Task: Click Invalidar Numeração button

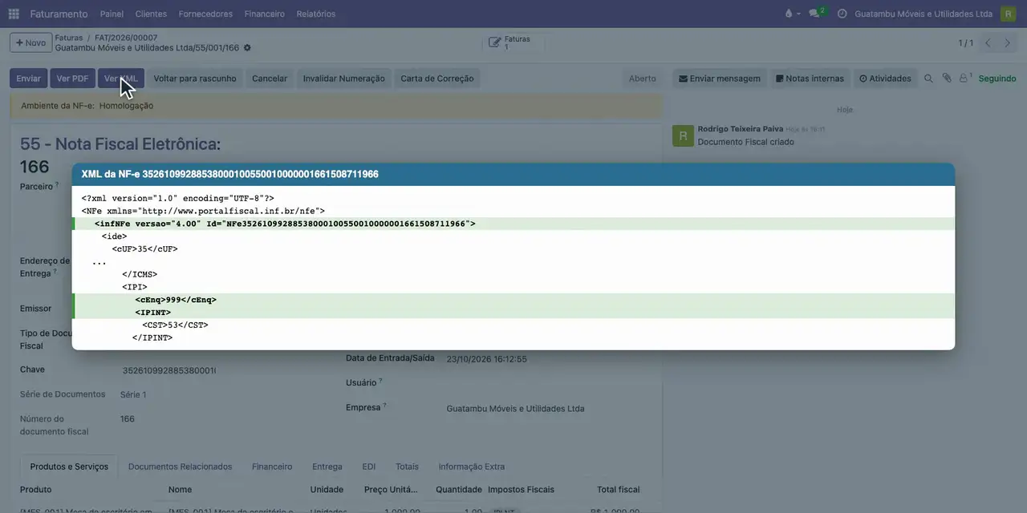Action: [343, 79]
